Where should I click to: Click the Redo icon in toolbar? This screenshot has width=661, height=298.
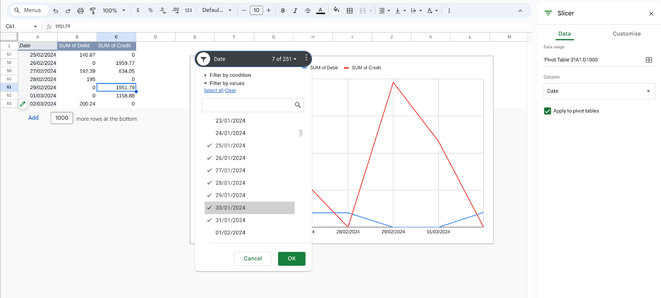(x=68, y=11)
